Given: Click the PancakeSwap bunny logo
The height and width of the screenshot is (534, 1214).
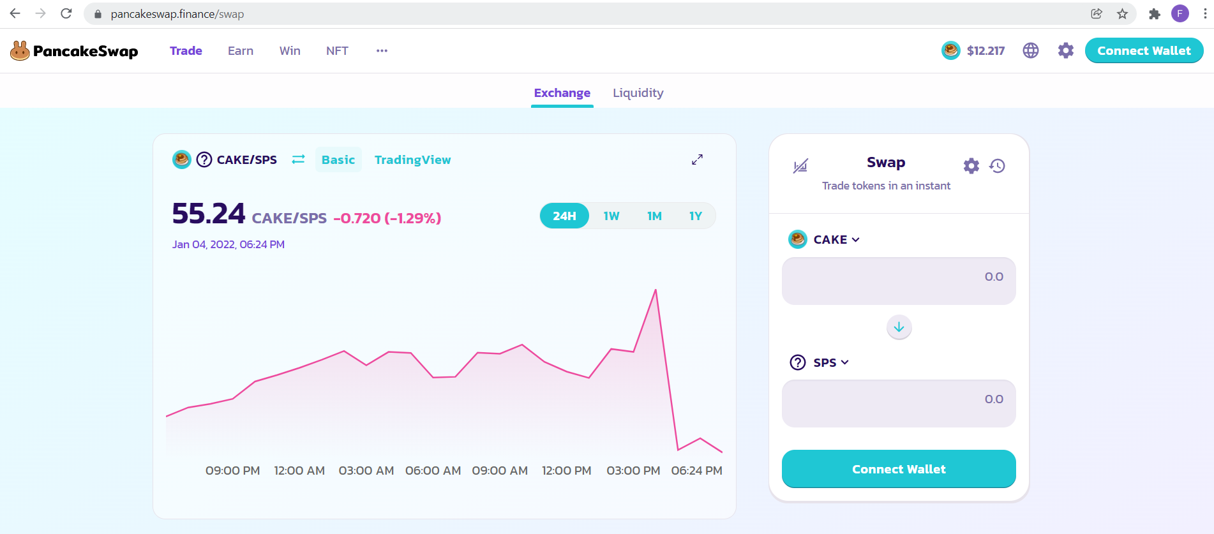Looking at the screenshot, I should pos(20,51).
